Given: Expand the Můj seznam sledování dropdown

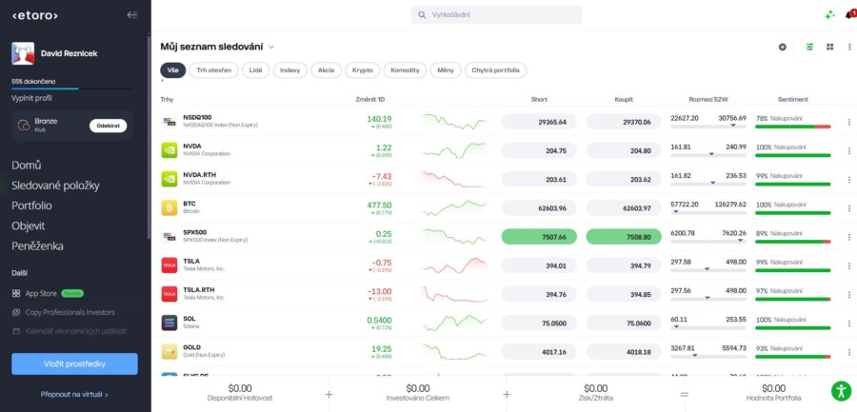Looking at the screenshot, I should (x=271, y=47).
